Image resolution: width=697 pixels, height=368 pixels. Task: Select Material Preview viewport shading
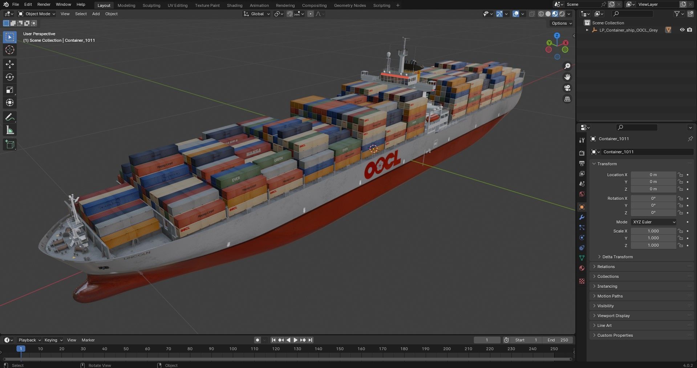point(555,14)
